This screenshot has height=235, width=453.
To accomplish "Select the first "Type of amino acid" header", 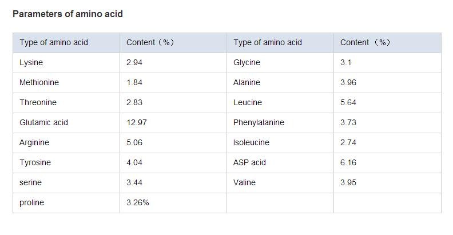I will coord(54,42).
